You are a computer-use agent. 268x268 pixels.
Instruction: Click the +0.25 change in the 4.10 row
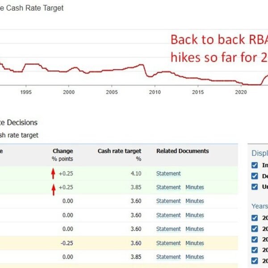(66, 173)
